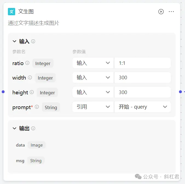
Task: Click the 文生图 node title
Action: tap(26, 11)
